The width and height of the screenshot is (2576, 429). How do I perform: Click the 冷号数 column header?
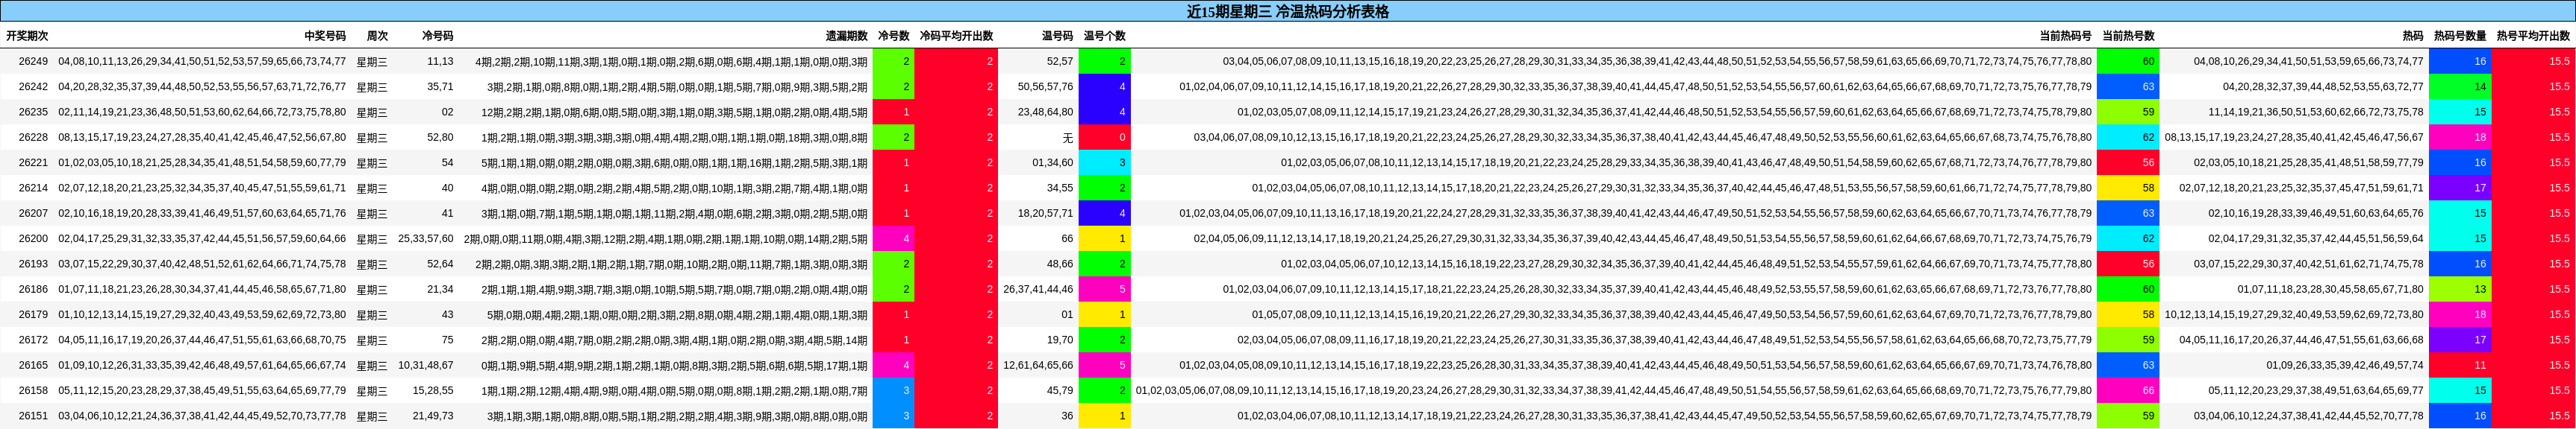(x=893, y=36)
